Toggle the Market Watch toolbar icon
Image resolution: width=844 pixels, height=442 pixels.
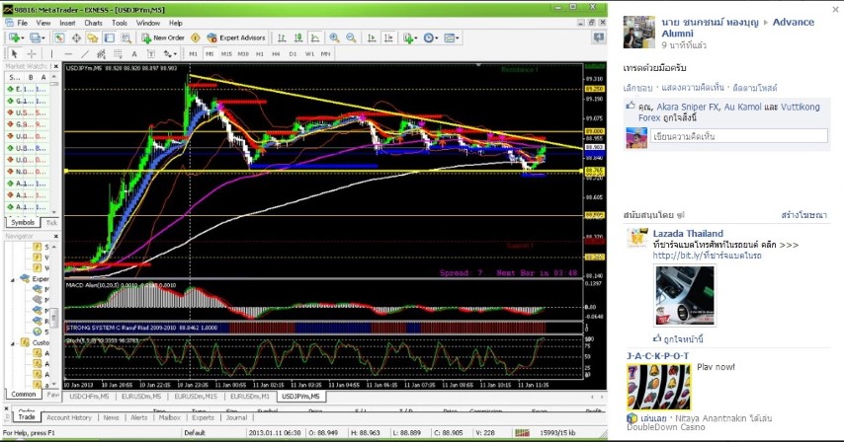click(x=59, y=38)
